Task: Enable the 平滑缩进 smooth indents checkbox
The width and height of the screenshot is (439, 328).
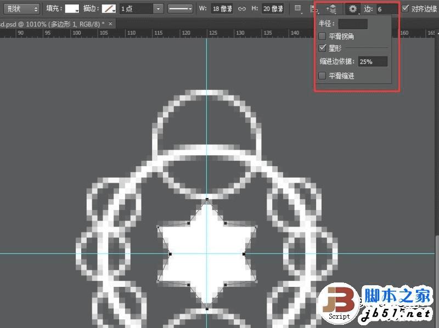Action: [322, 76]
